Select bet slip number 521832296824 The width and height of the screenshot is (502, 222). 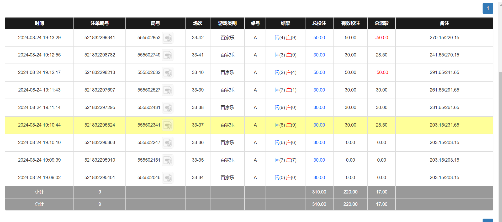pyautogui.click(x=100, y=125)
